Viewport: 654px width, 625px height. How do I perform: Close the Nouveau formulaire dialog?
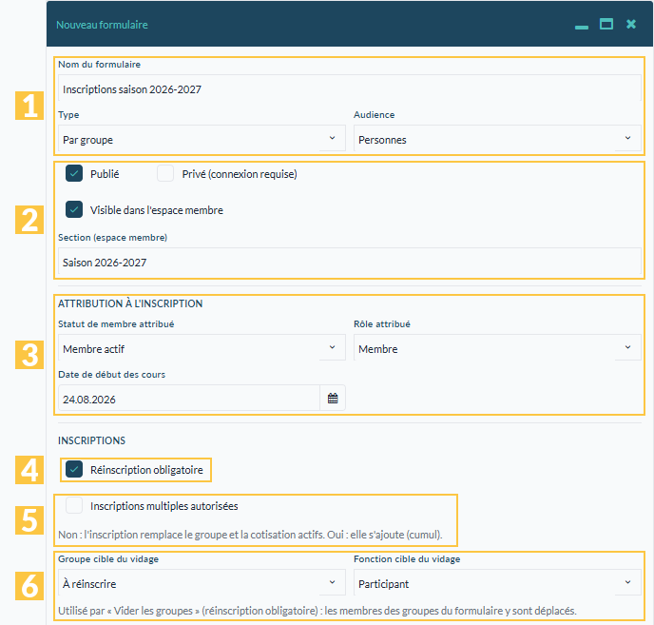pos(631,24)
